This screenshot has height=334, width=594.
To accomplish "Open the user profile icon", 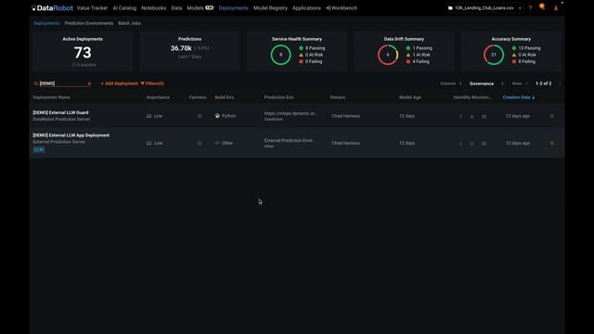I will 556,8.
